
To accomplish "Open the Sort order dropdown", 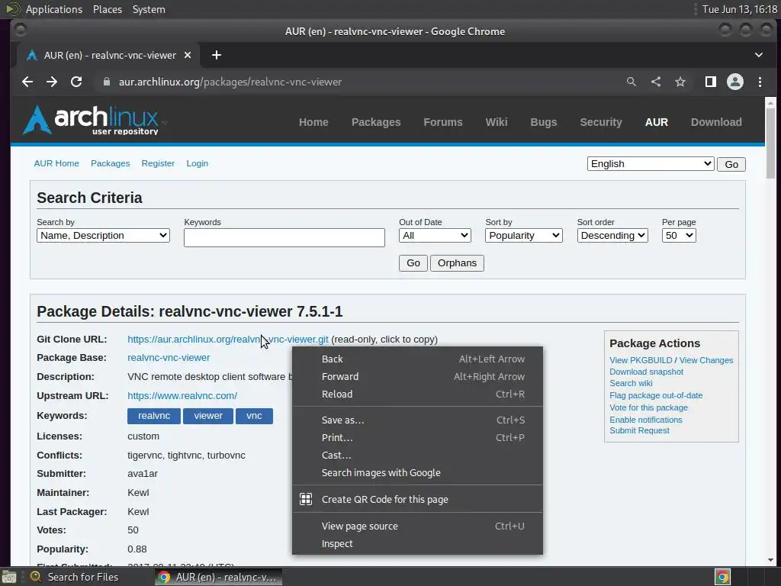I will [612, 235].
